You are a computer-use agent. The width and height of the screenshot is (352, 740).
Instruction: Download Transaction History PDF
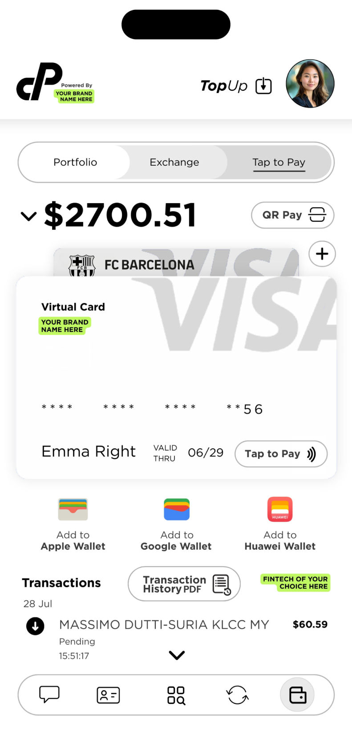pyautogui.click(x=184, y=584)
